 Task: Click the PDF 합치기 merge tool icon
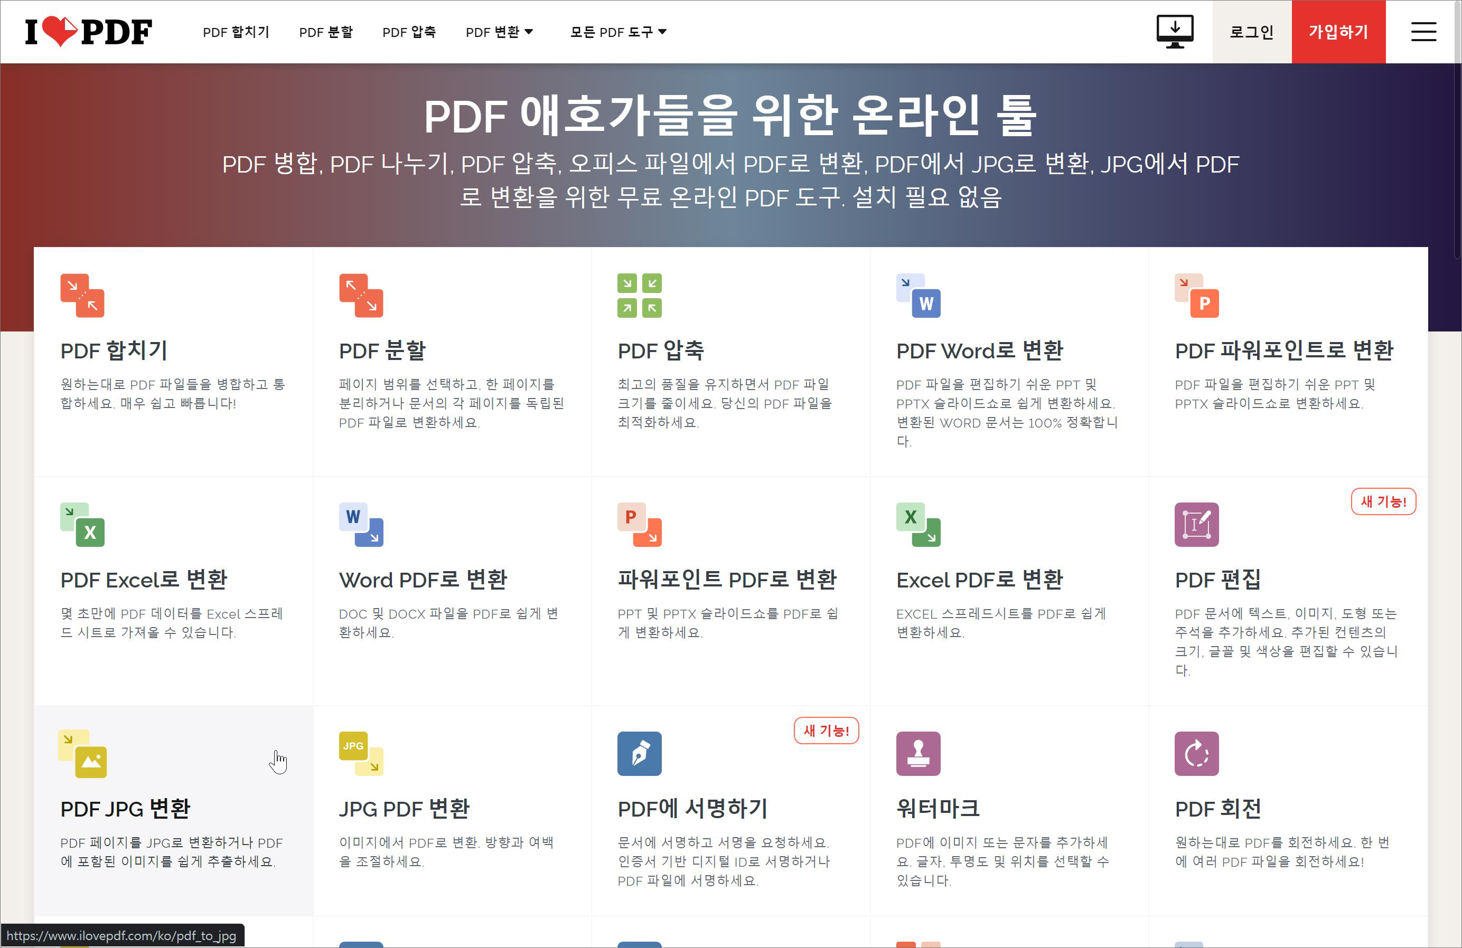pos(82,296)
